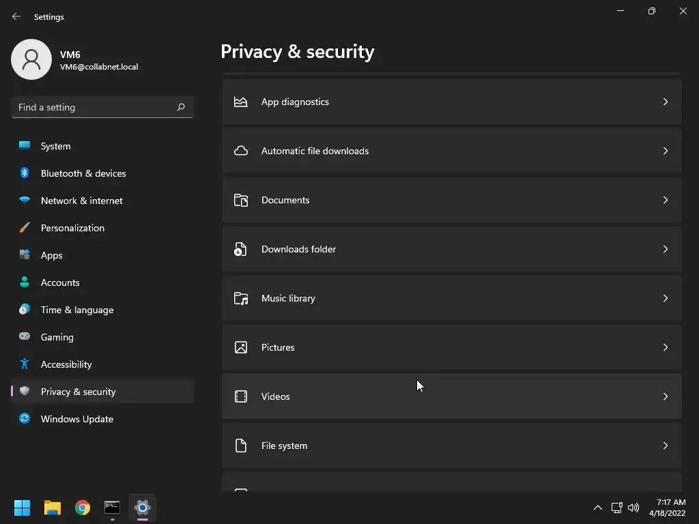Screen dimensions: 699x524
Task: Open the taskbar clock and date
Action: [x=667, y=508]
